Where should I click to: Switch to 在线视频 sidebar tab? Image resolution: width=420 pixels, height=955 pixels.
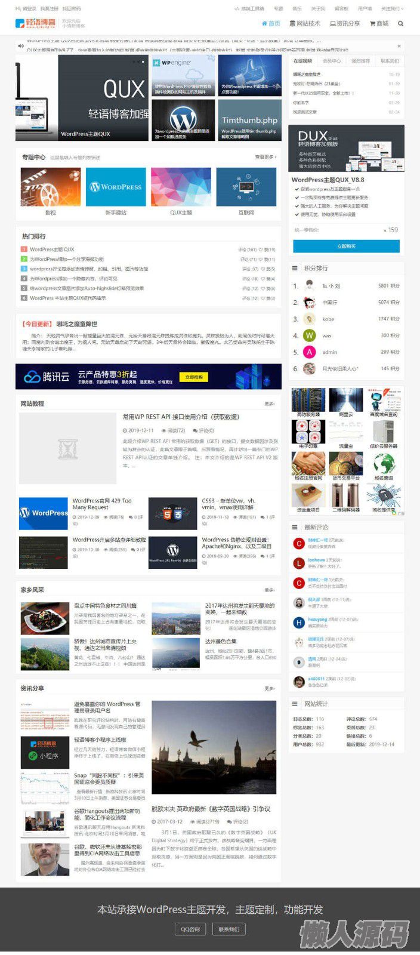tap(302, 61)
